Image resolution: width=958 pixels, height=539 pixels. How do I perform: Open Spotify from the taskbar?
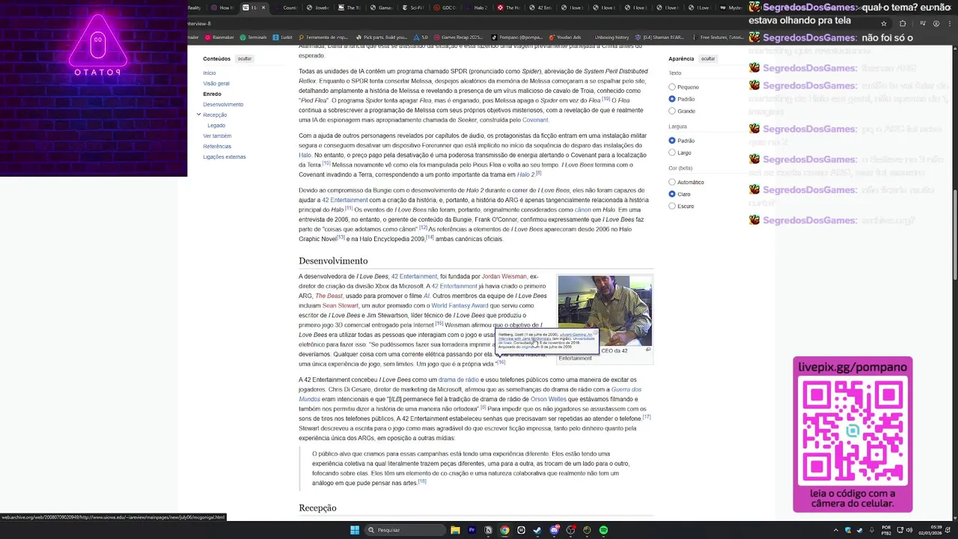[603, 530]
